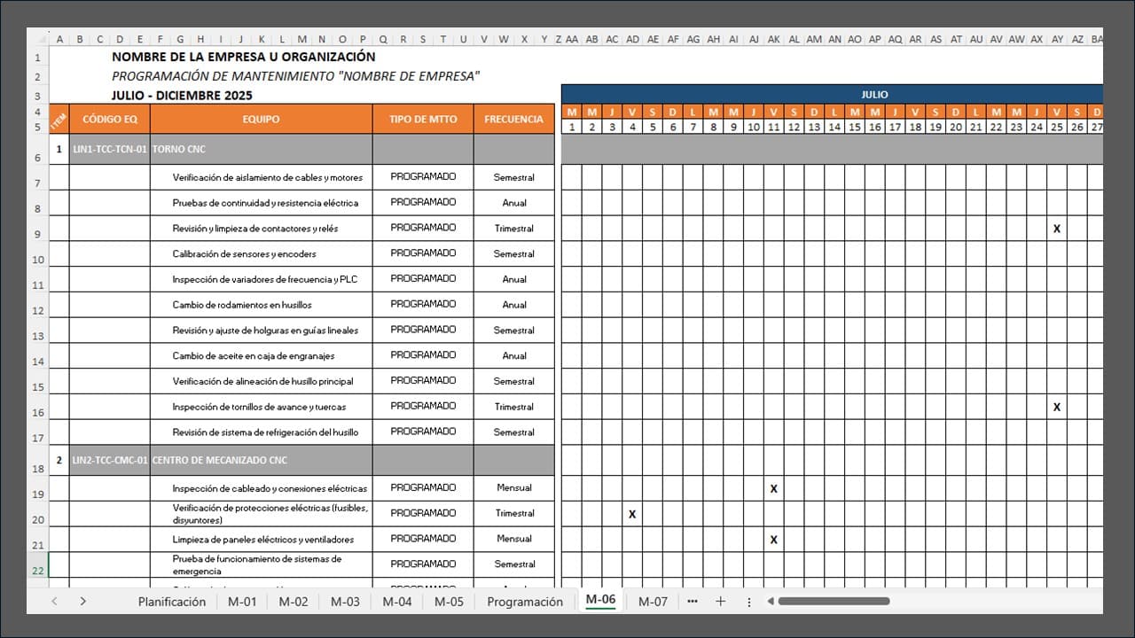The image size is (1135, 638).
Task: Open the hidden sheets ellipsis icon
Action: click(693, 601)
